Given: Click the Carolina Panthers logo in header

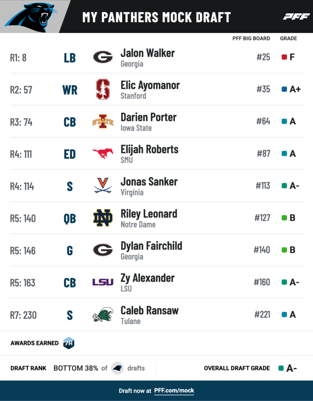Looking at the screenshot, I should 31,16.
